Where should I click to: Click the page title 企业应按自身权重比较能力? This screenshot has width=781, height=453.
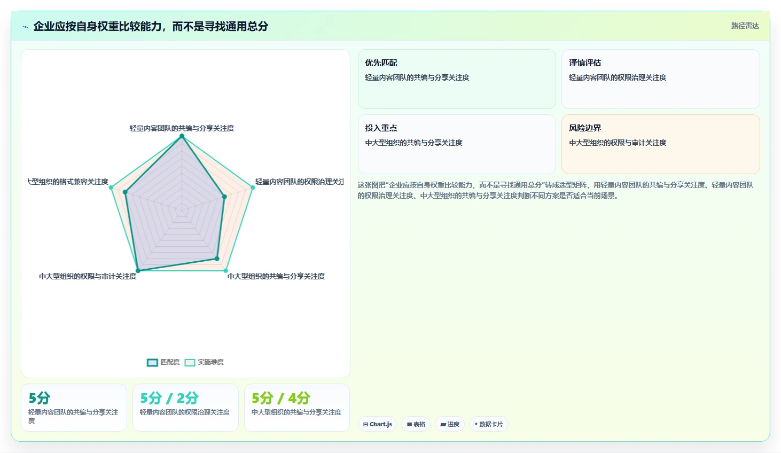(x=151, y=26)
